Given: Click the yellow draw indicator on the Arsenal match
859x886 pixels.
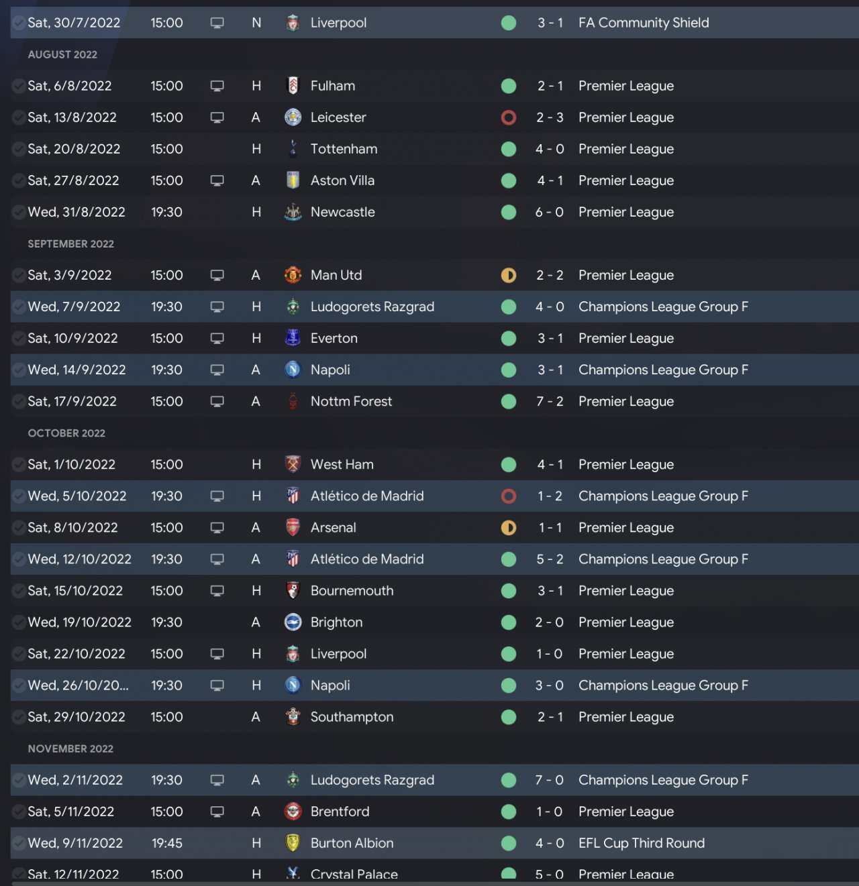Looking at the screenshot, I should pyautogui.click(x=509, y=528).
